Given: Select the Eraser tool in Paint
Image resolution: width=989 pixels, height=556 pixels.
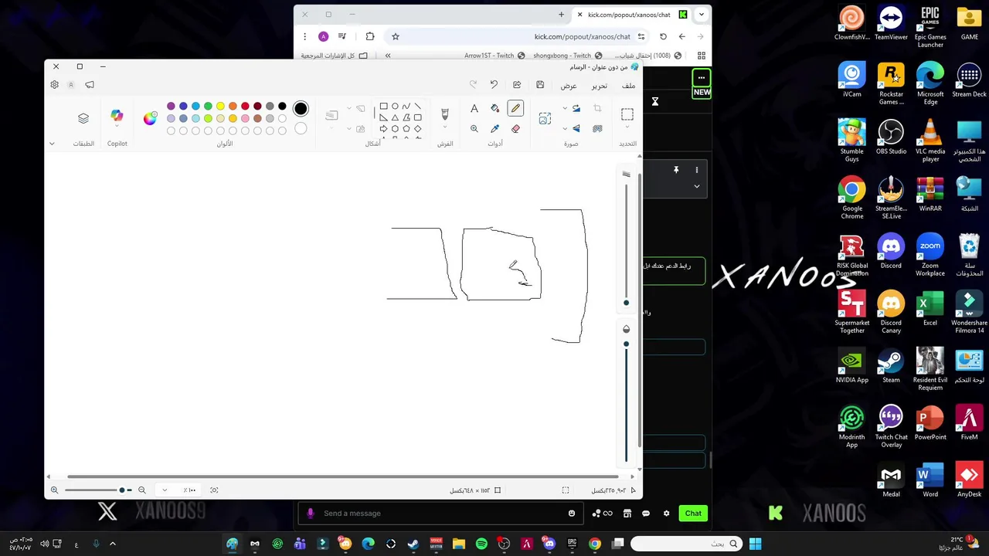Looking at the screenshot, I should (515, 129).
